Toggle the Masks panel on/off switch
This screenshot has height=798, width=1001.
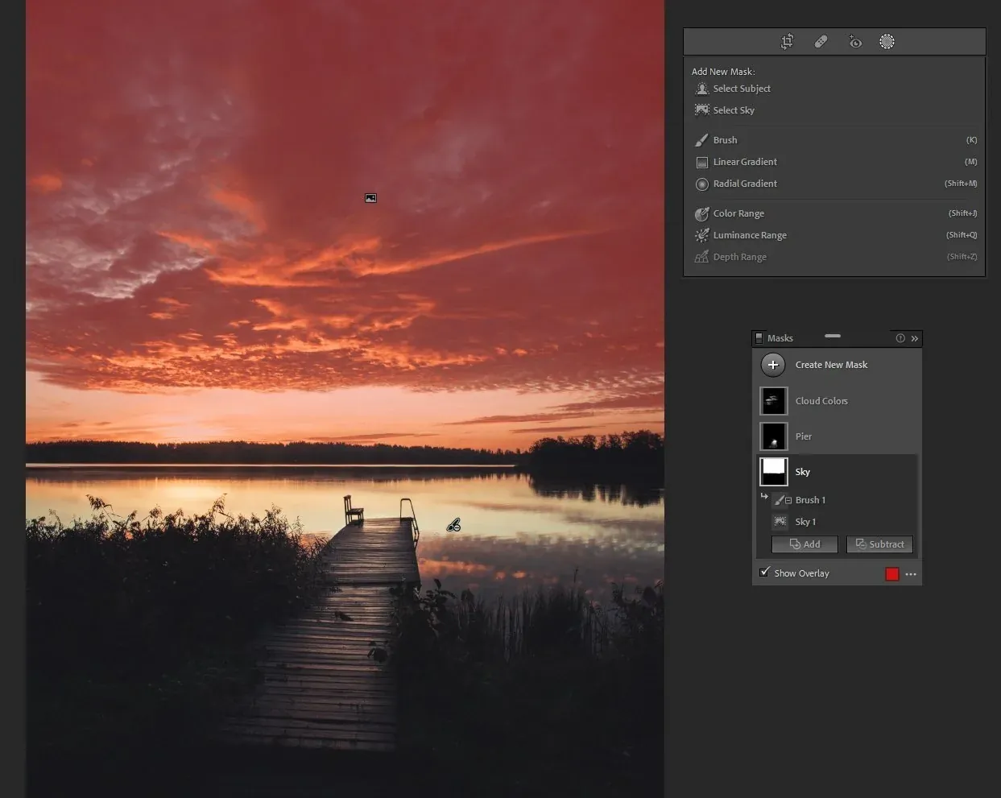point(759,338)
